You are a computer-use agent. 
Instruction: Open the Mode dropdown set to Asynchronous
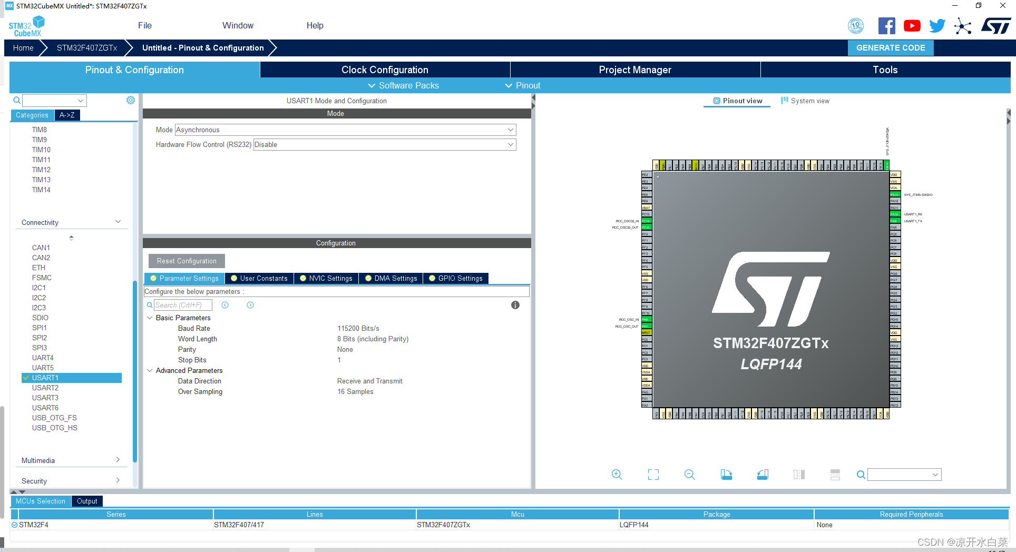[x=346, y=130]
